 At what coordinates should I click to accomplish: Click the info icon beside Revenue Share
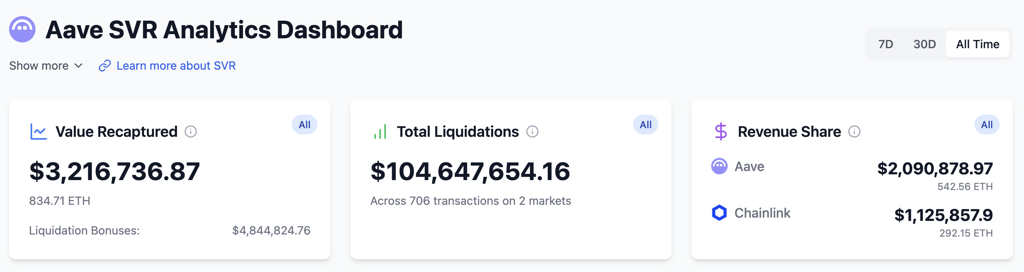pyautogui.click(x=854, y=131)
